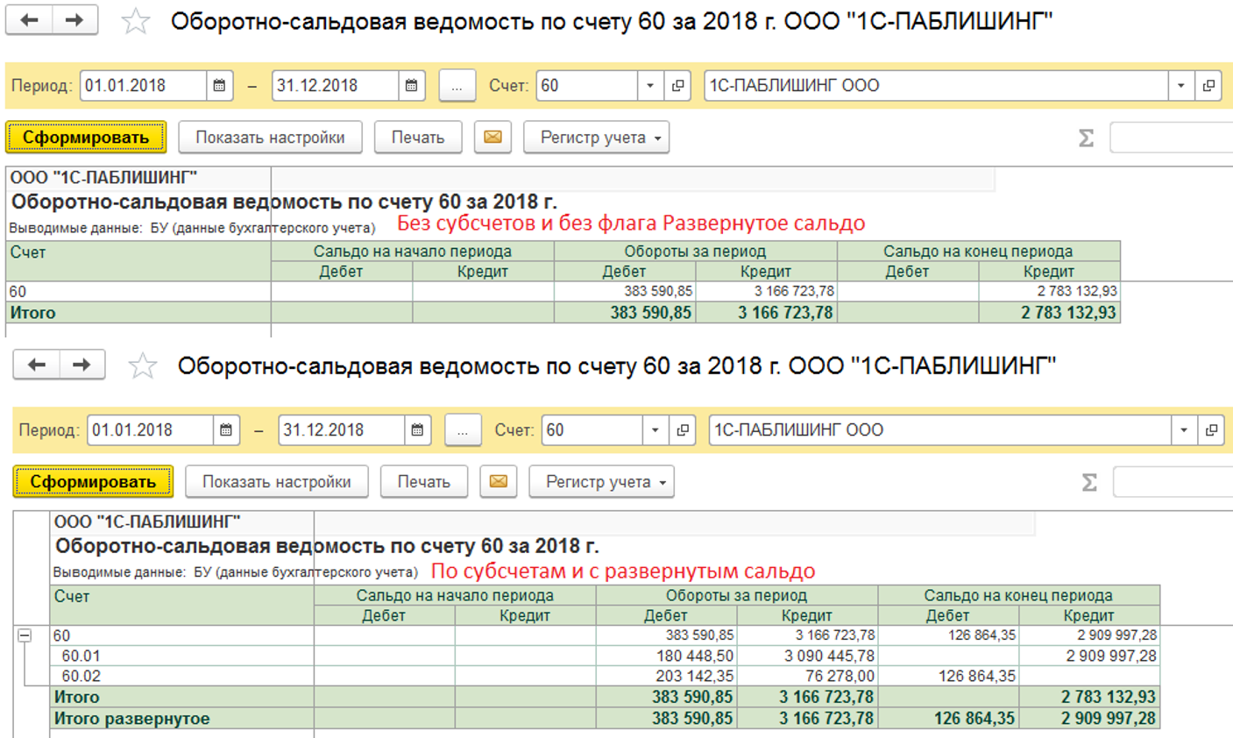
Task: Go back using upper report's left arrow
Action: coord(30,20)
